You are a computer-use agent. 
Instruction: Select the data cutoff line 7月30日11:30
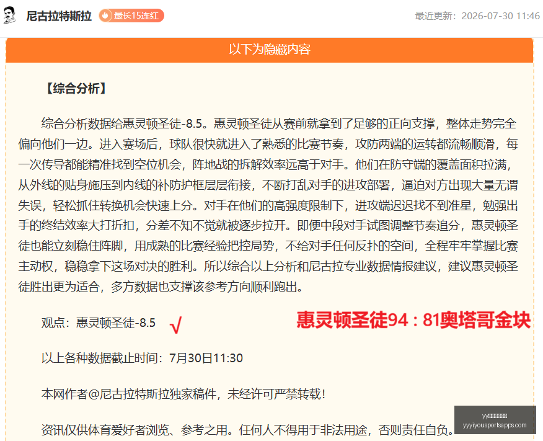tap(142, 358)
